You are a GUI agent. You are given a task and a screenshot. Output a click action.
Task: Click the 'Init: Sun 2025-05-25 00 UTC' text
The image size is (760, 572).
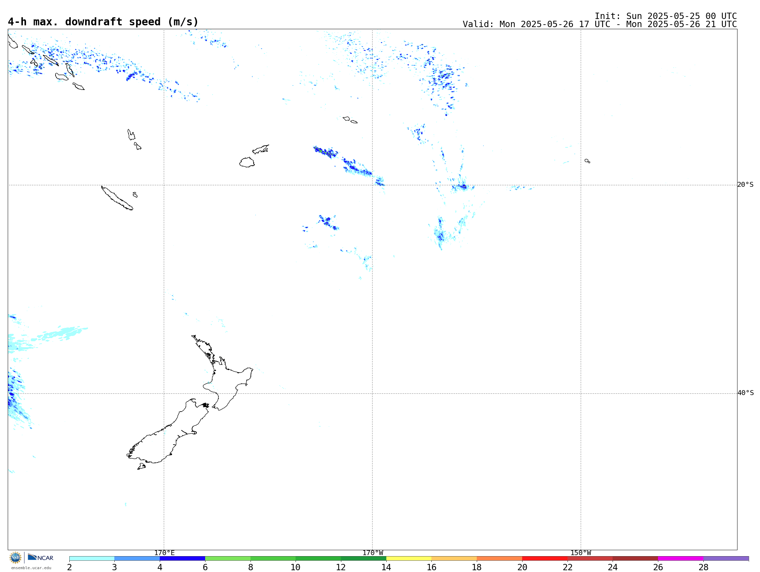(666, 16)
